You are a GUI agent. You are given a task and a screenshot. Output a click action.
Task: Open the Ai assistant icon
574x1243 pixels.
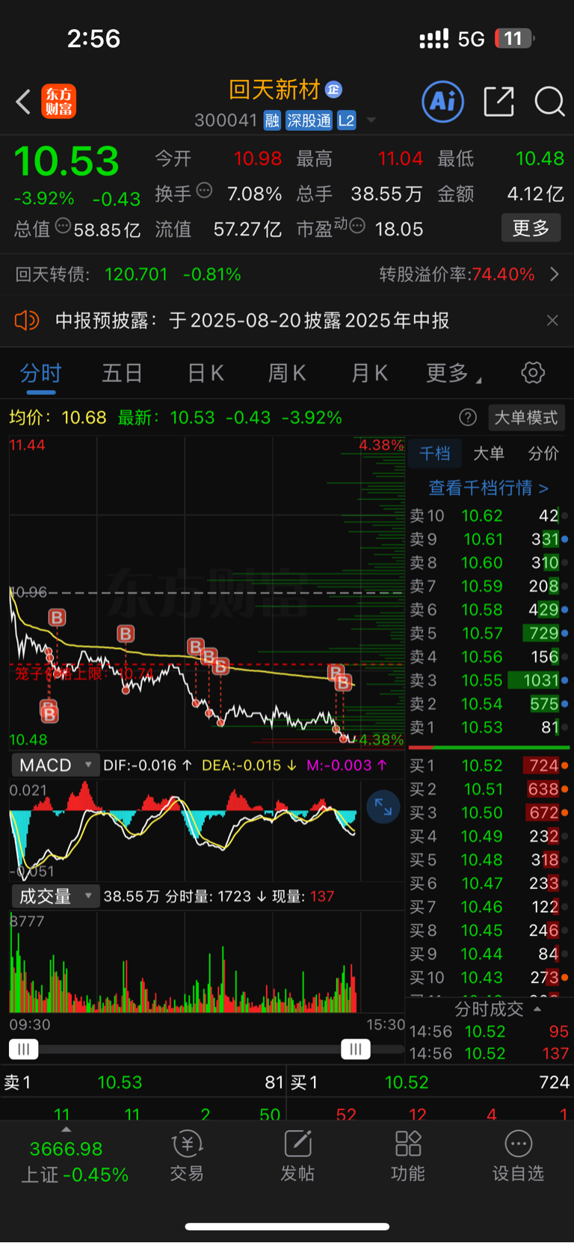443,101
